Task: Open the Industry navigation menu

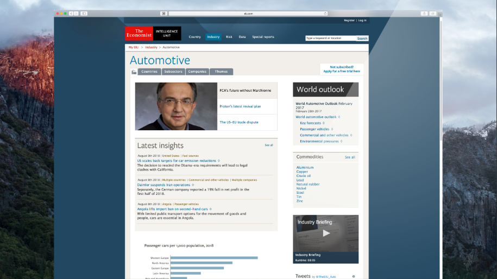Action: tap(213, 37)
